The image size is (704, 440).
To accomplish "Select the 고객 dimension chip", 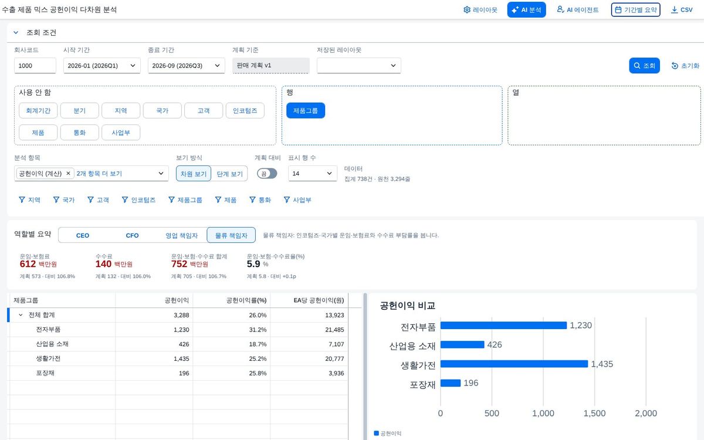I will [x=204, y=110].
